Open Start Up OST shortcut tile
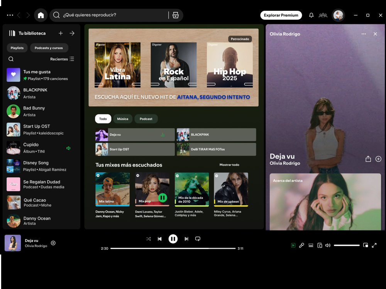Image resolution: width=386 pixels, height=289 pixels. tap(135, 149)
